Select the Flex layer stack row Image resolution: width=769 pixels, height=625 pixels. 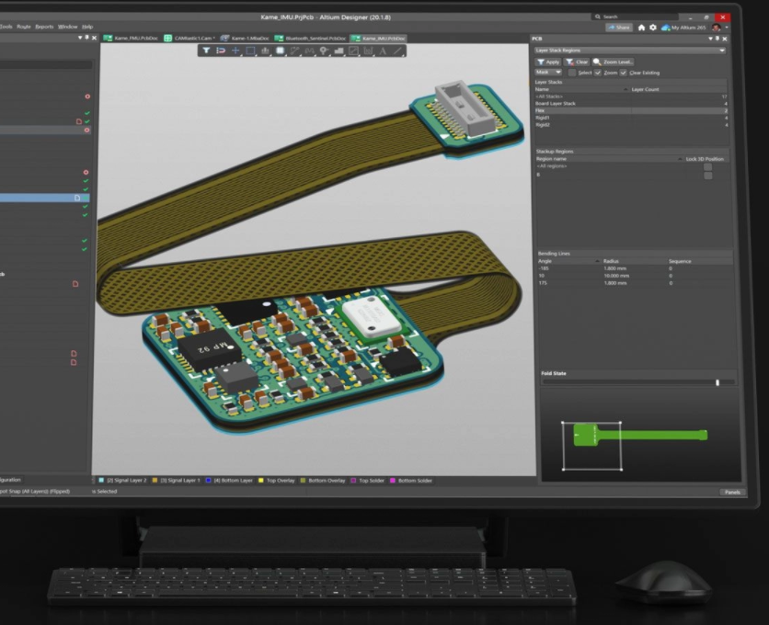point(631,111)
